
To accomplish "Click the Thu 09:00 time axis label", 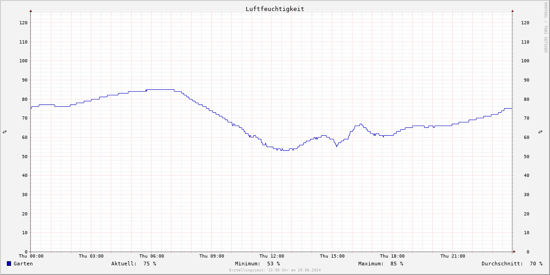I will point(212,256).
